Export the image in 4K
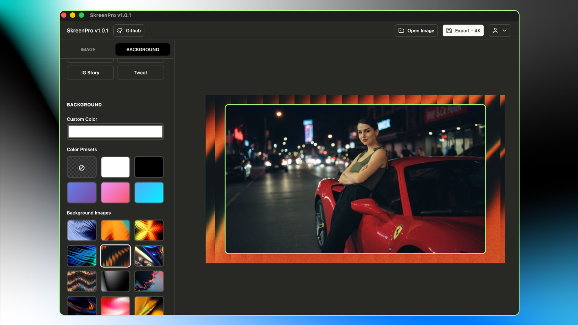The image size is (578, 325). 463,31
